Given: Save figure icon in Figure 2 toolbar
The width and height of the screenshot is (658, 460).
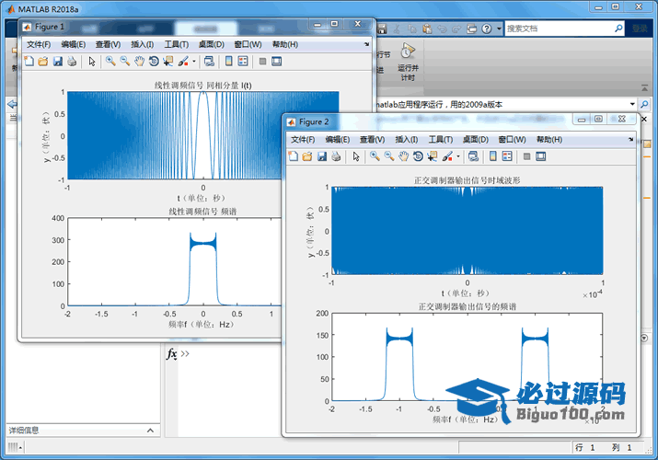Looking at the screenshot, I should pyautogui.click(x=322, y=156).
